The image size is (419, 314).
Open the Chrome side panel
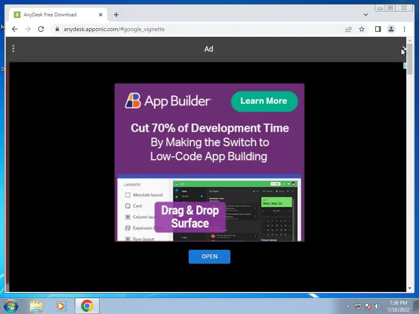378,29
